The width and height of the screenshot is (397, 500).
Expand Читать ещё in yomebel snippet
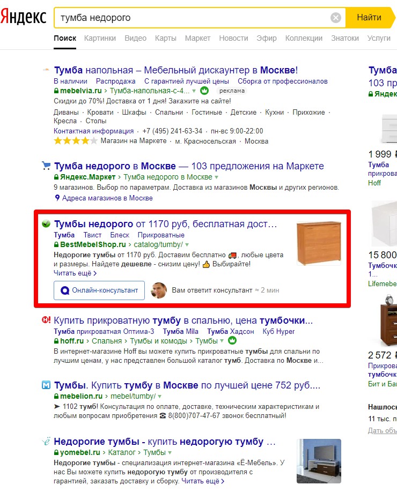point(203,481)
